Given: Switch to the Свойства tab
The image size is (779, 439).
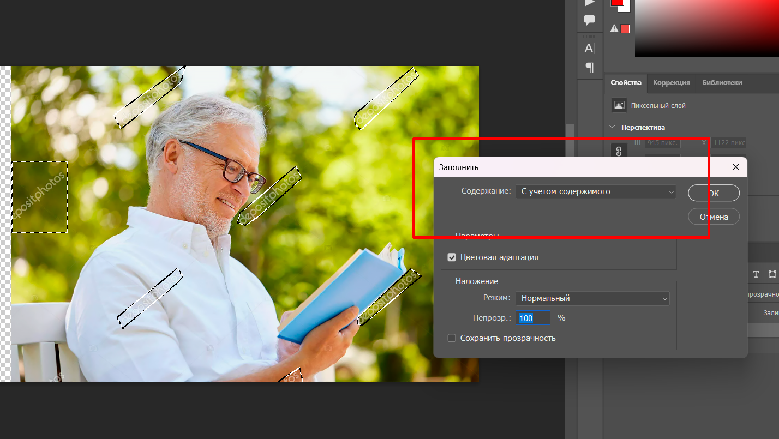Looking at the screenshot, I should point(626,83).
